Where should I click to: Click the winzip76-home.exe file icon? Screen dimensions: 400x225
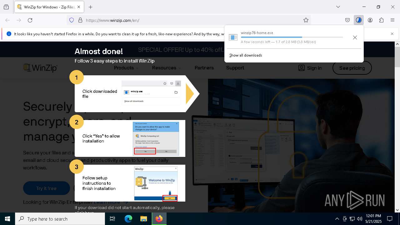(233, 37)
